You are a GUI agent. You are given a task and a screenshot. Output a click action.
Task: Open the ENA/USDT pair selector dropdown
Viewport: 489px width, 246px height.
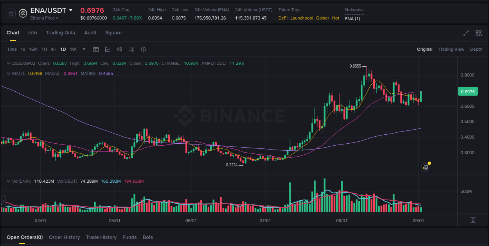[x=71, y=11]
